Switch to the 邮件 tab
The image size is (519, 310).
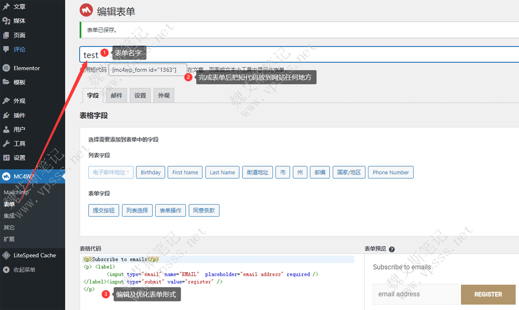[x=116, y=96]
